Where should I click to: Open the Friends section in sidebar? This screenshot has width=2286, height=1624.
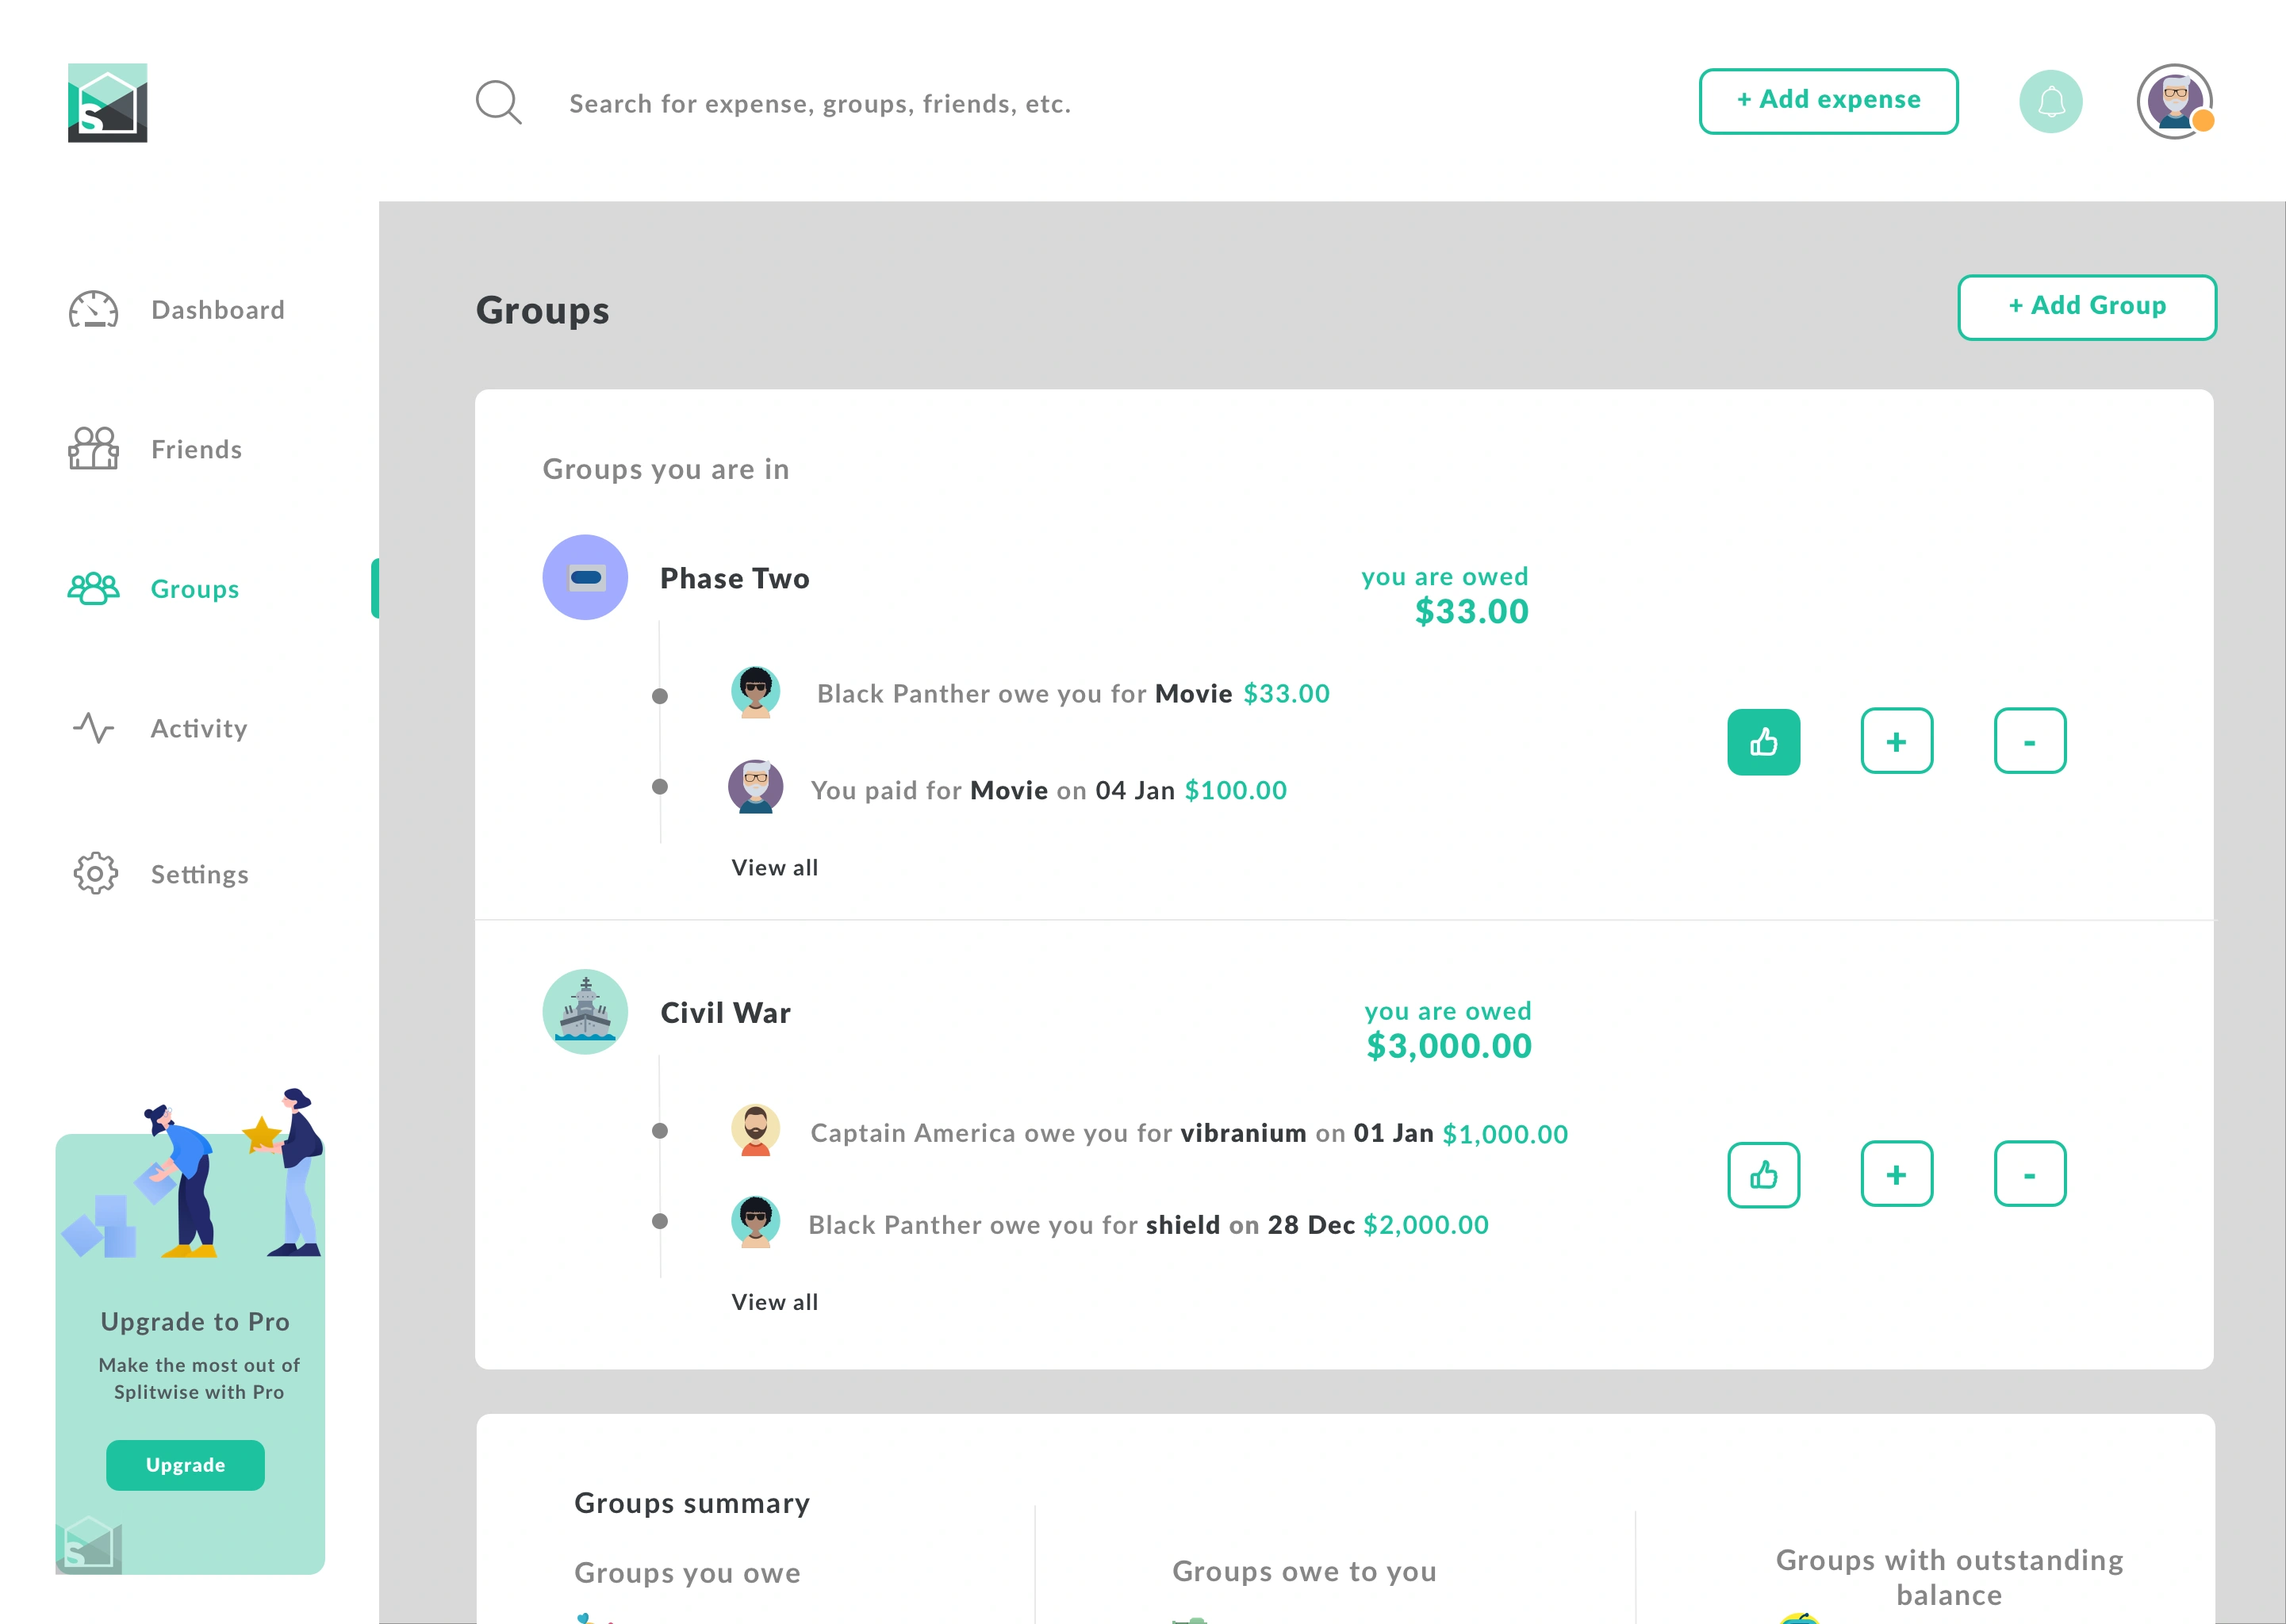tap(196, 450)
